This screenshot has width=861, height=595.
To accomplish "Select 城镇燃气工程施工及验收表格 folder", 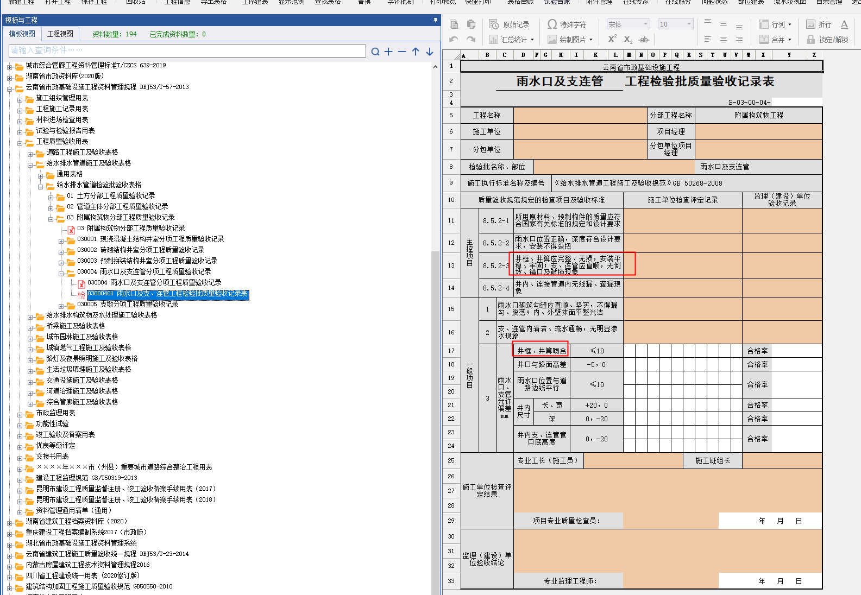I will [89, 347].
